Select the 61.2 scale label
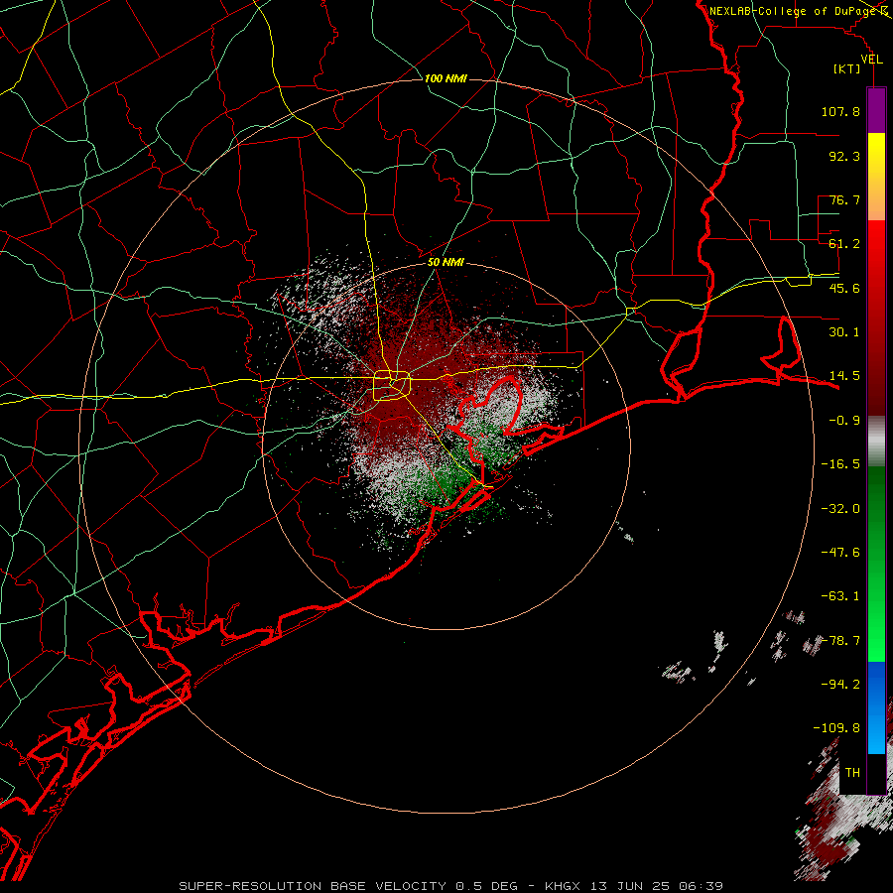 click(x=844, y=244)
